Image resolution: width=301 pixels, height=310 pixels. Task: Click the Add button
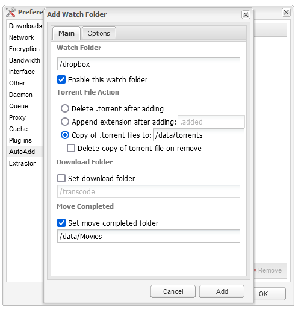coord(222,291)
